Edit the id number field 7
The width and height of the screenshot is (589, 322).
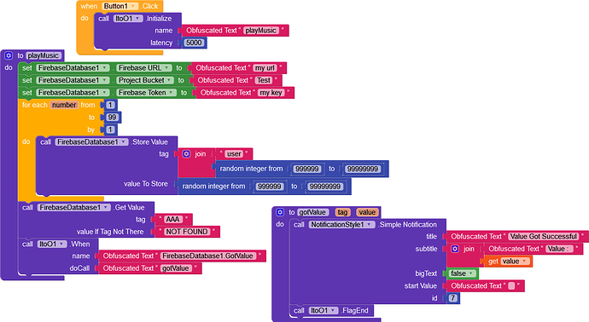tap(453, 298)
